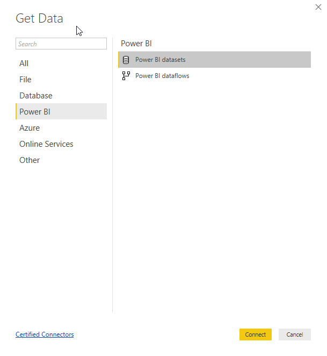Choose the Power BI datasets connector text
The image size is (327, 356).
161,60
